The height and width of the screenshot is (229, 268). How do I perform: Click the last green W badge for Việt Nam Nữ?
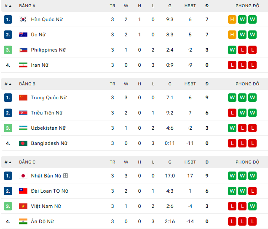tap(252, 206)
